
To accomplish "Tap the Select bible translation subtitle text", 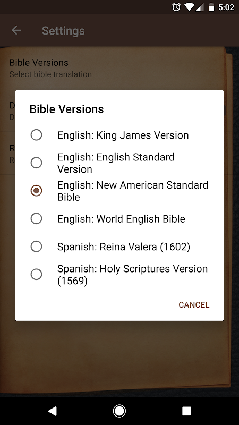I will click(50, 74).
